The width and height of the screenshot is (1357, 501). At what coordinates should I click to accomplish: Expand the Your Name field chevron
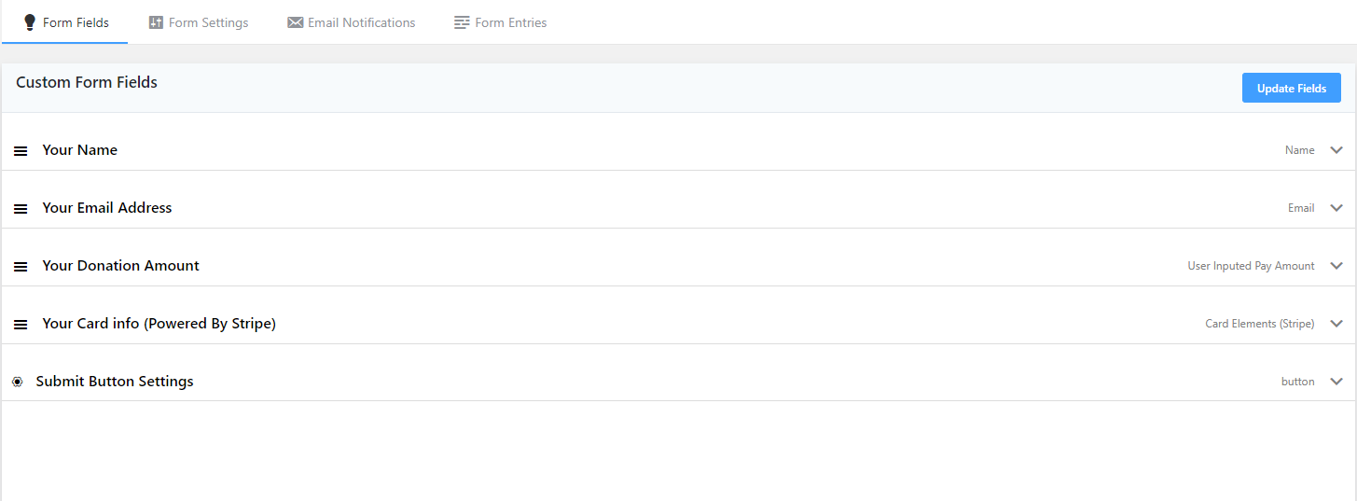[1336, 150]
